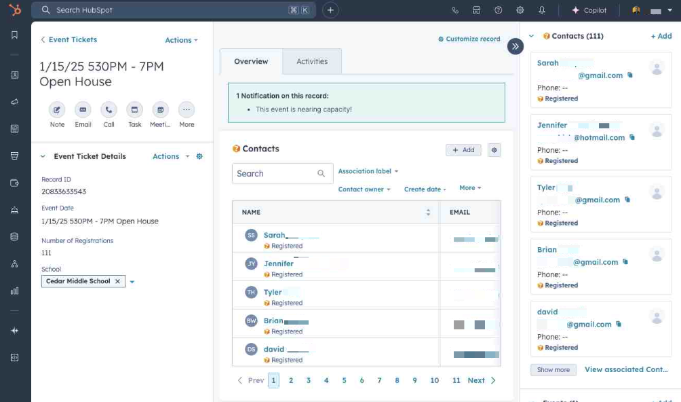Schedule a Meeting via the action icon
The image size is (681, 402).
[160, 110]
